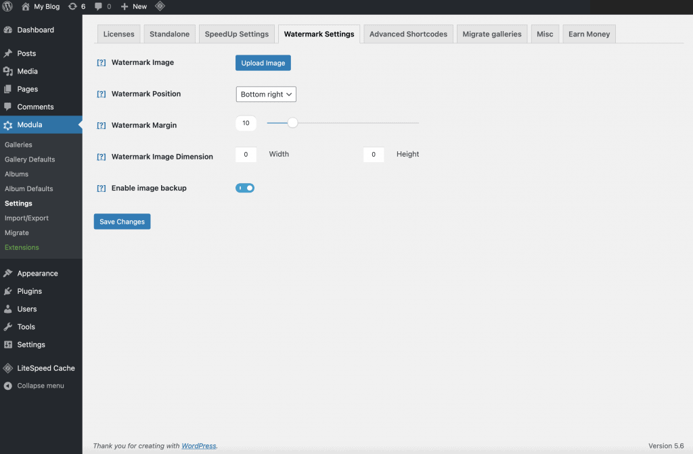Open Dashboard from the sidebar

[35, 30]
